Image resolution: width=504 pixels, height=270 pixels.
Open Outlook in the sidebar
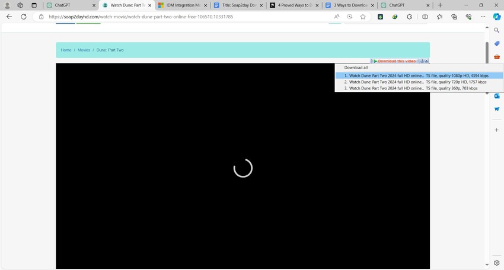pos(497,96)
